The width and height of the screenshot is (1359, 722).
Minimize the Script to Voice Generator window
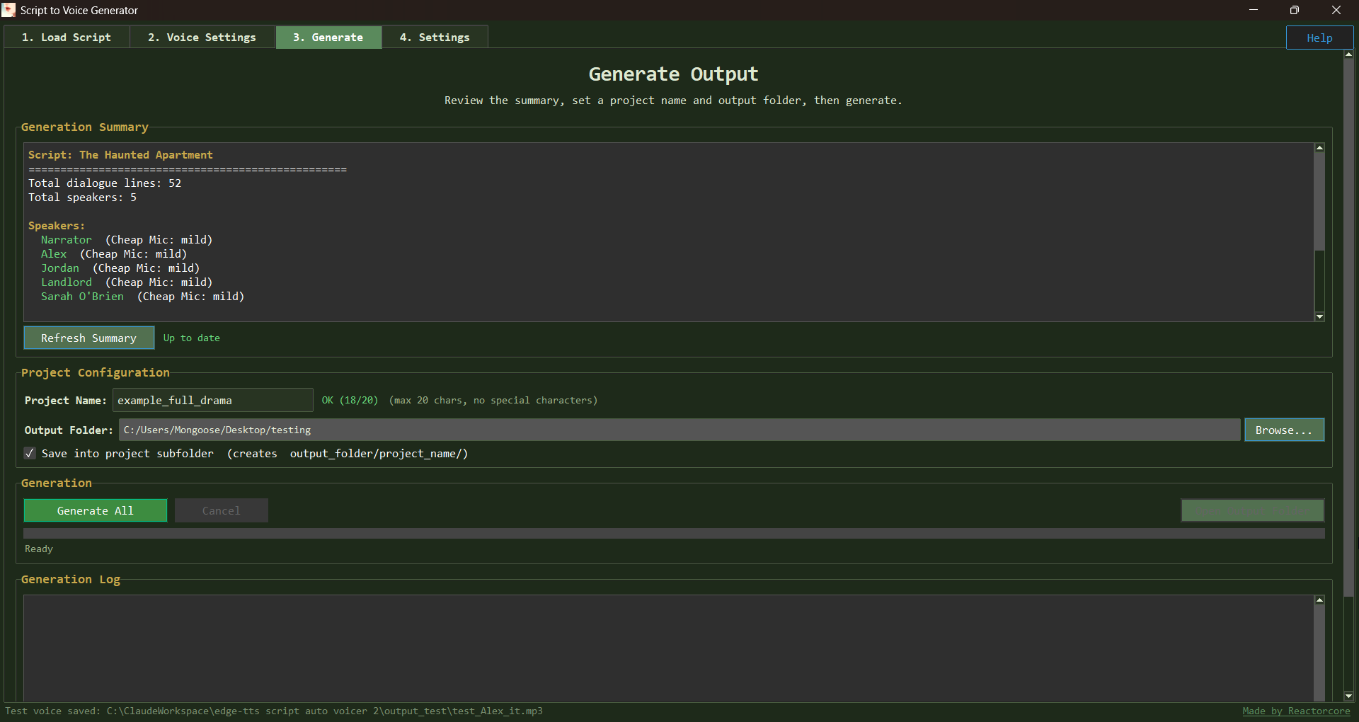pyautogui.click(x=1253, y=10)
